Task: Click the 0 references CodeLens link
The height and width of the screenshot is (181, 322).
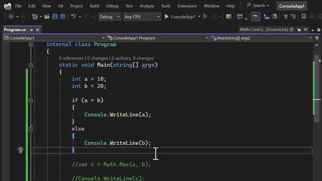Action: click(x=71, y=58)
